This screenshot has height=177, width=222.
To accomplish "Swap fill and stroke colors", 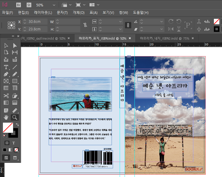I will (17, 125).
